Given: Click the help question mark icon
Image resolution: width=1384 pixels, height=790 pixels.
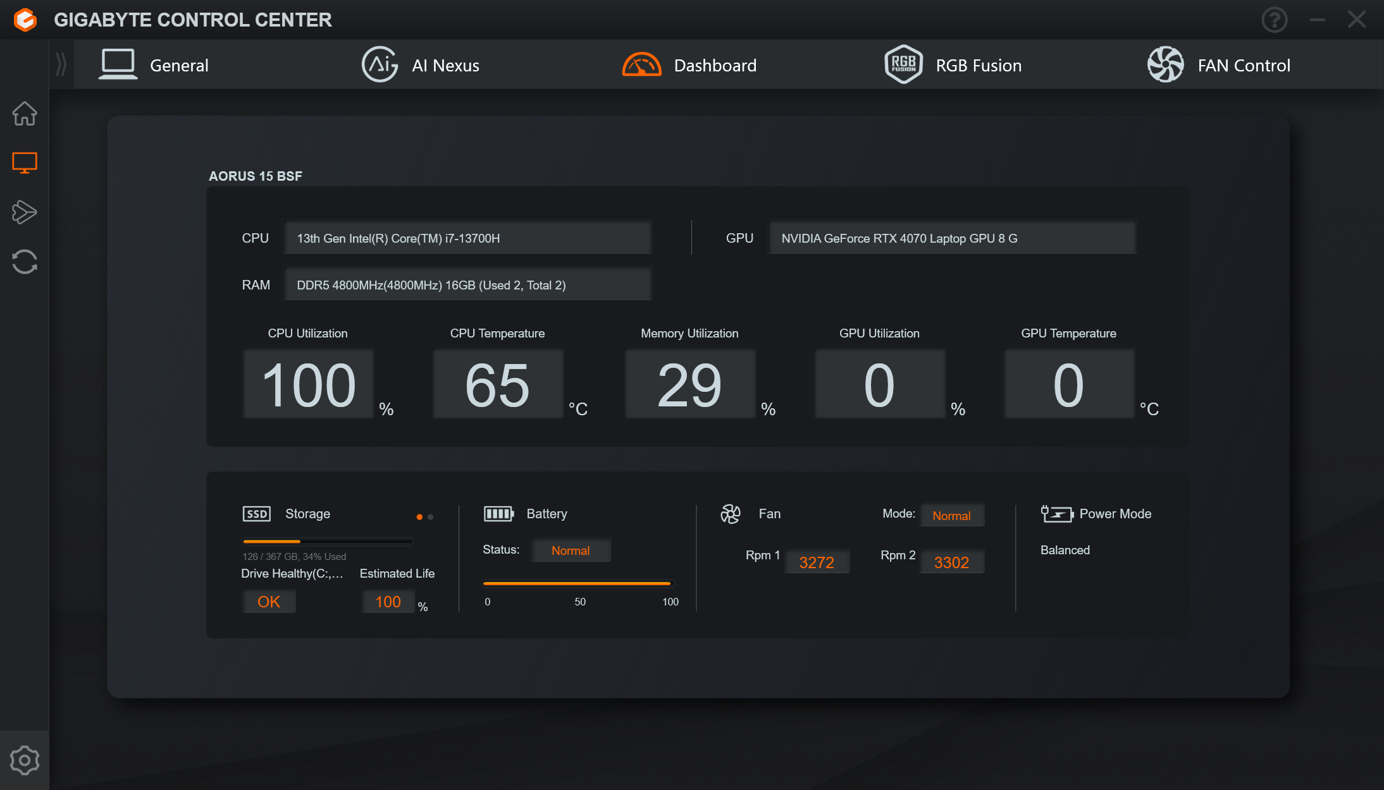Looking at the screenshot, I should coord(1275,20).
